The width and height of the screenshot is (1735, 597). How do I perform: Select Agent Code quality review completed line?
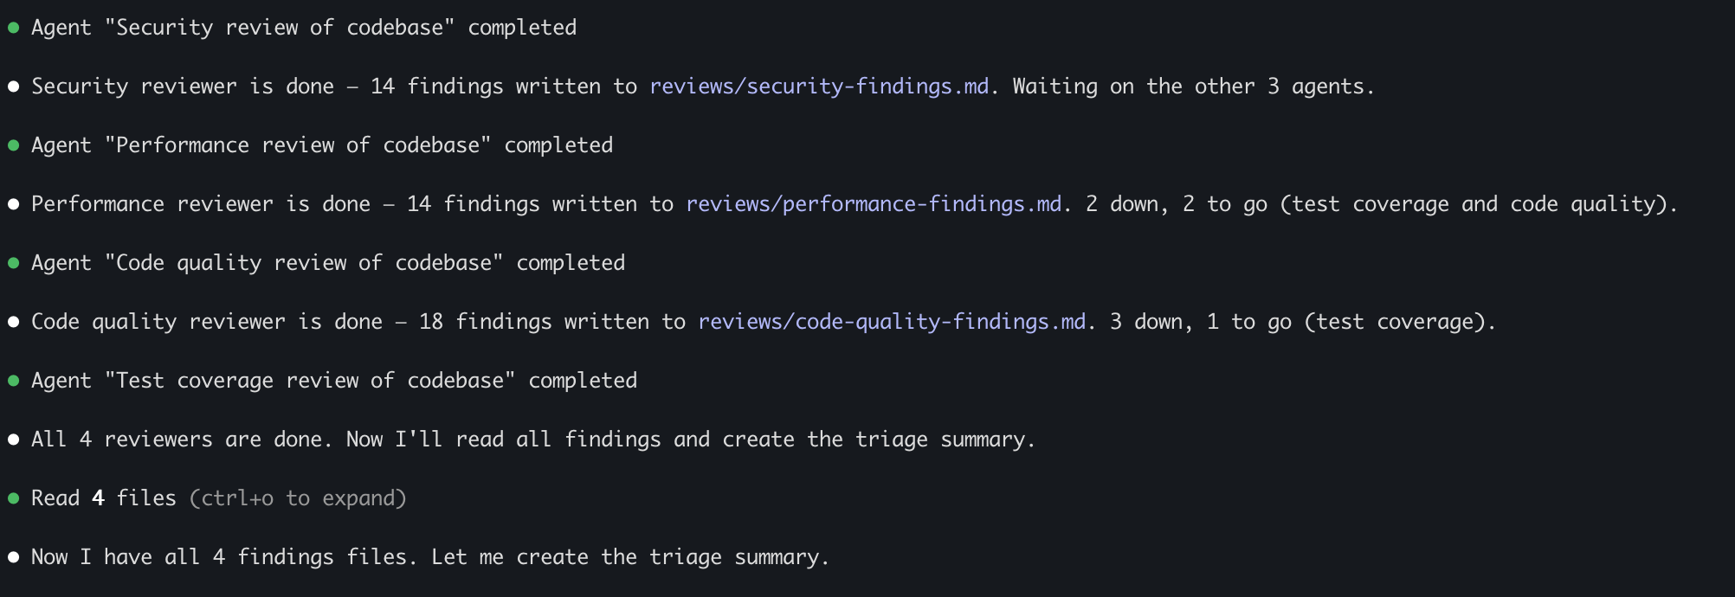(x=327, y=263)
